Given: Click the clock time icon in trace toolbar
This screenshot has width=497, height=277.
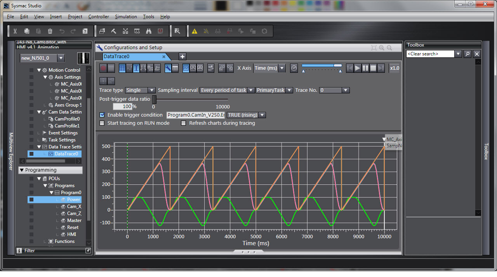Looking at the screenshot, I should coord(294,68).
